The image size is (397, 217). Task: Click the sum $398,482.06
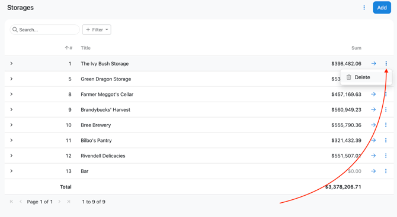pos(346,64)
